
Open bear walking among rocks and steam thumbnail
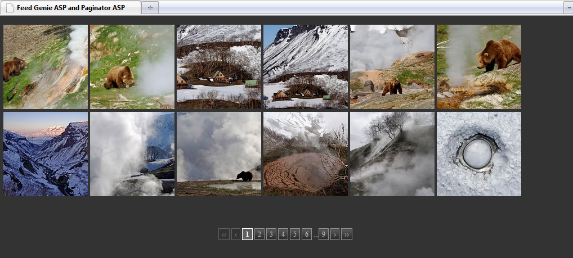coord(392,67)
